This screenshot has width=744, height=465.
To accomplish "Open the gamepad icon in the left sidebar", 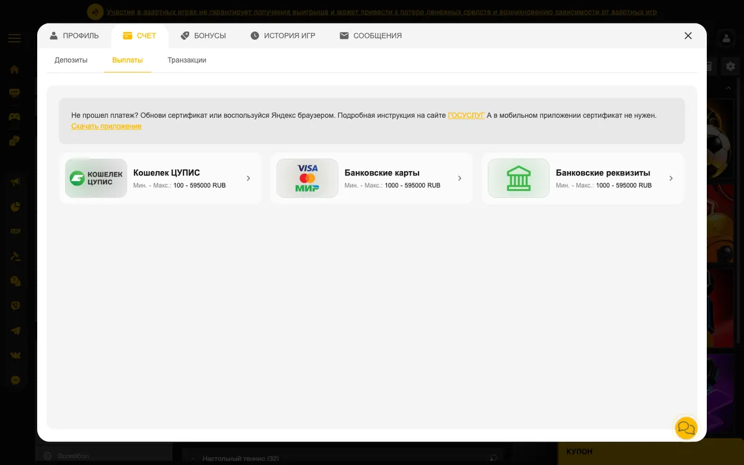I will 14,117.
